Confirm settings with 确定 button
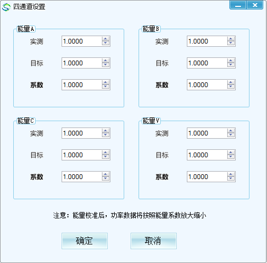The image size is (267, 263). pos(84,241)
